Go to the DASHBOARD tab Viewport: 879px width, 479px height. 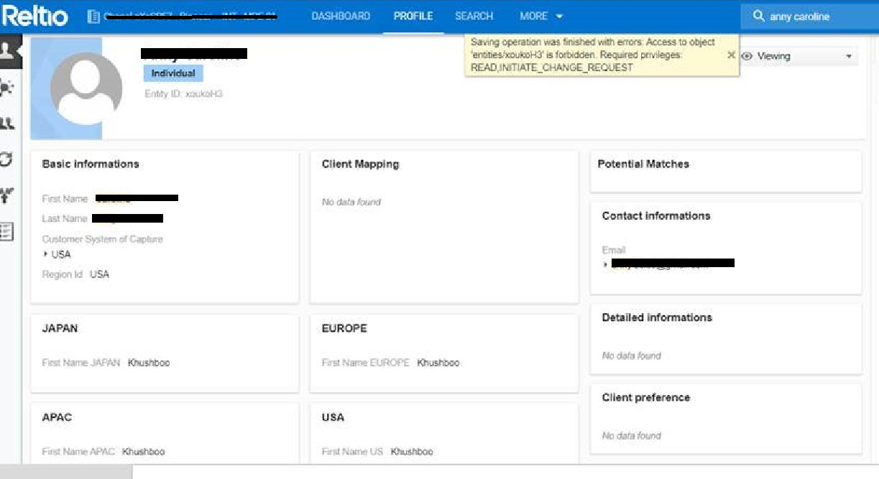point(341,16)
